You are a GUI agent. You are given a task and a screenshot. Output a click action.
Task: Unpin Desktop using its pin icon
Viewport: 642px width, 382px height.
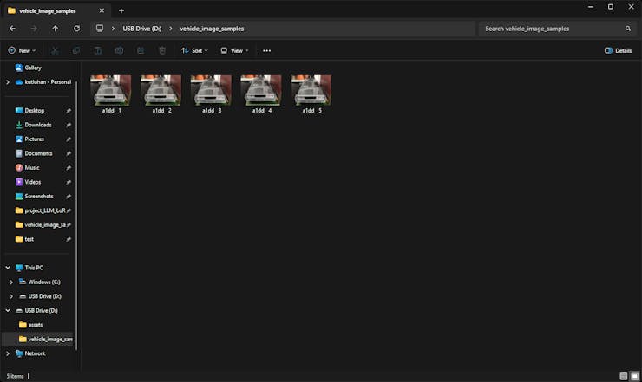coord(69,111)
